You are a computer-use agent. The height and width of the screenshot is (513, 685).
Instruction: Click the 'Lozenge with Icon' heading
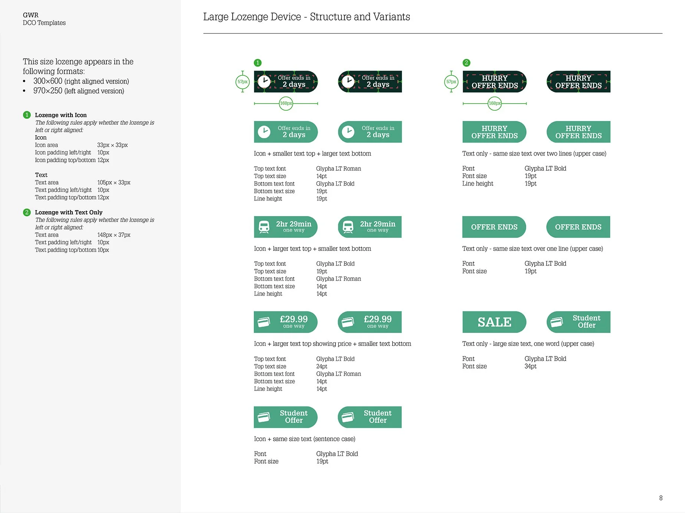[x=61, y=115]
